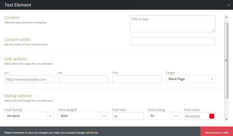Click the Font sizing chevron arrow
The width and height of the screenshot is (233, 136).
pos(176,116)
